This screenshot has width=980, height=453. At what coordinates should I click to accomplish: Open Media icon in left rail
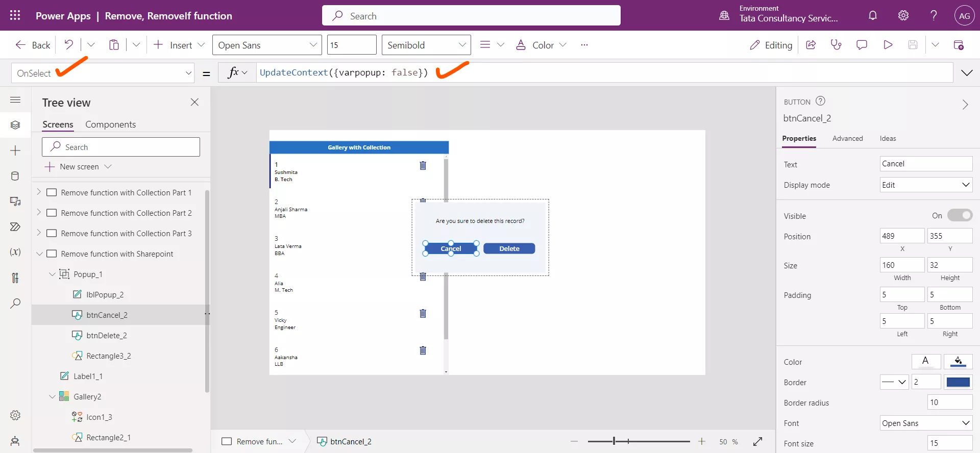pos(15,202)
